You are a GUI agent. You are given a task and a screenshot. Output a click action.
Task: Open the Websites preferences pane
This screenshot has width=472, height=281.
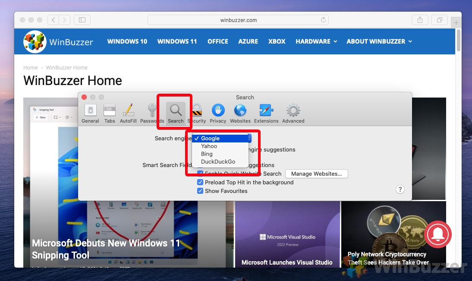(240, 114)
